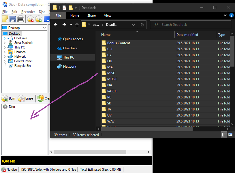Expand This PC node in CDBurnerXP tree

5,47
